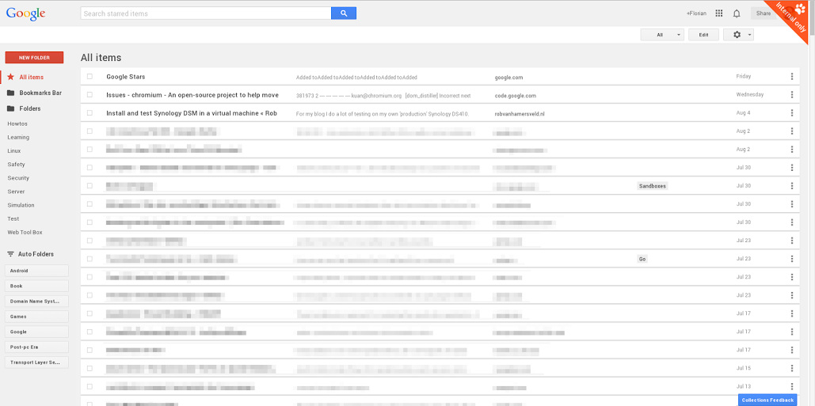Open the All filter dropdown
The image size is (815, 406).
662,35
